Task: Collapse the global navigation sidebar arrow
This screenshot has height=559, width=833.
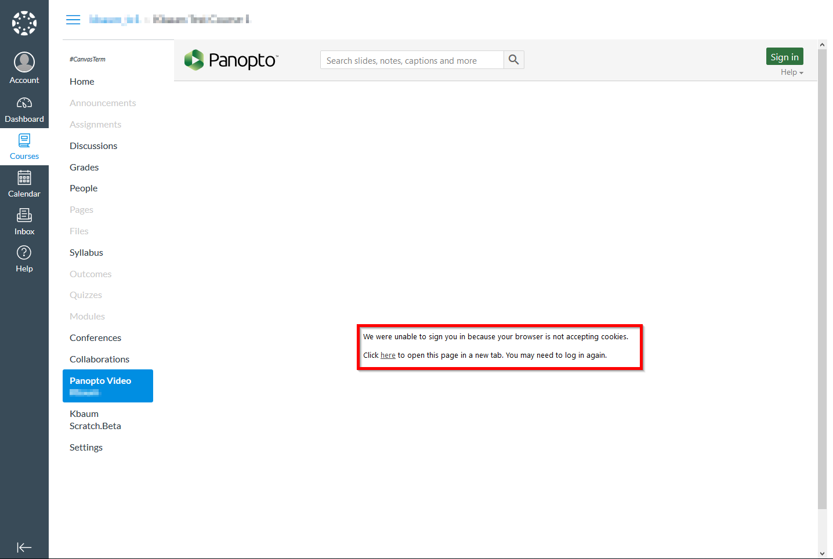Action: click(x=24, y=547)
